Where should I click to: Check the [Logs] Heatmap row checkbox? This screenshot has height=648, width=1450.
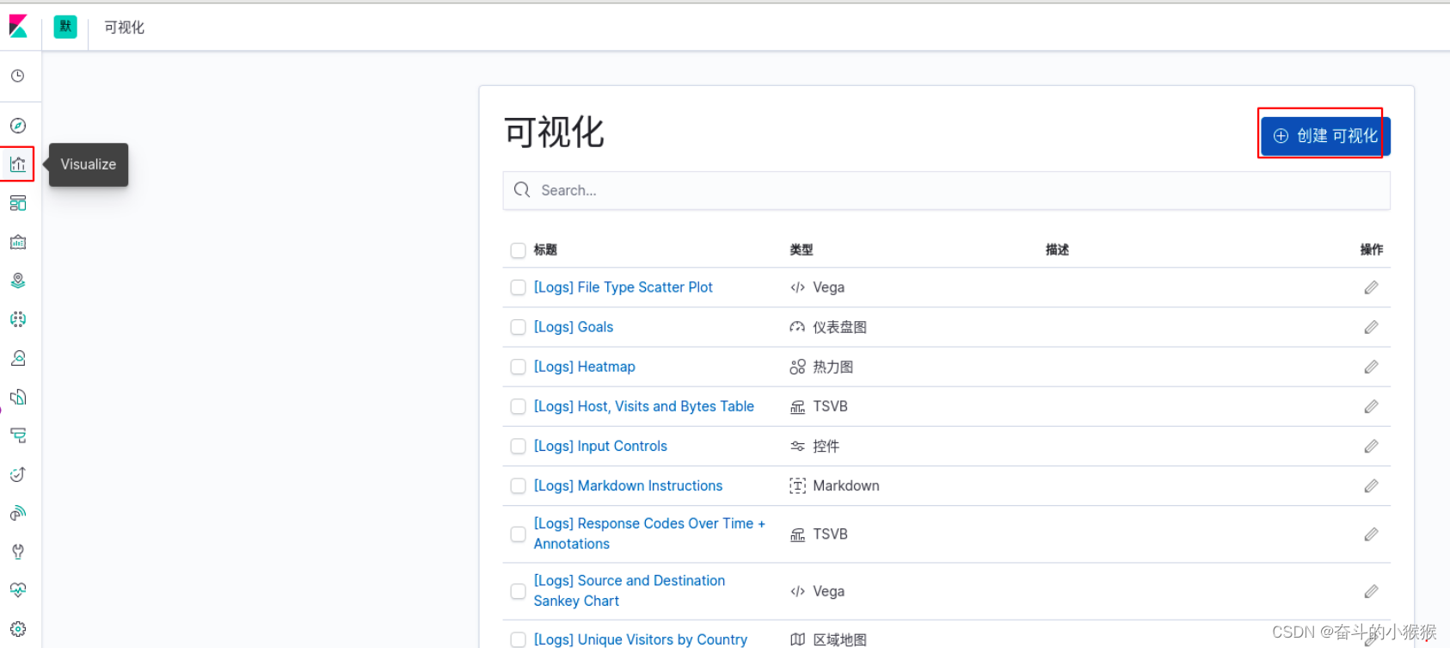(x=518, y=367)
